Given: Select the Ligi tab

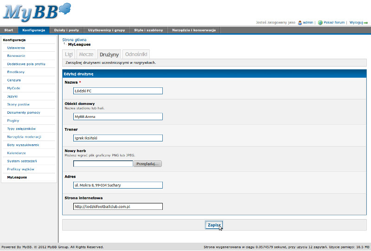Looking at the screenshot, I should click(x=69, y=55).
